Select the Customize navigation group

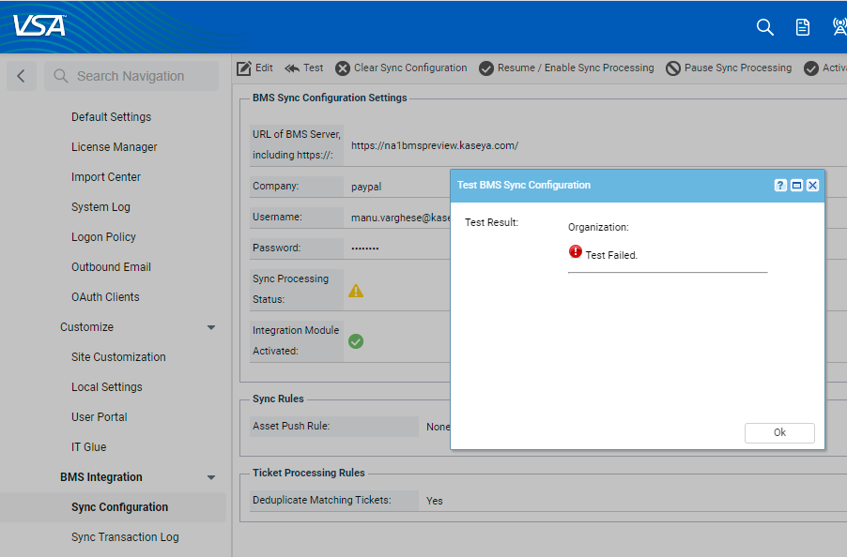[x=86, y=327]
